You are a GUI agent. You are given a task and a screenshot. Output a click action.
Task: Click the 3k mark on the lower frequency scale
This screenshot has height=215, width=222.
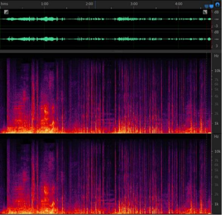pos(216,185)
